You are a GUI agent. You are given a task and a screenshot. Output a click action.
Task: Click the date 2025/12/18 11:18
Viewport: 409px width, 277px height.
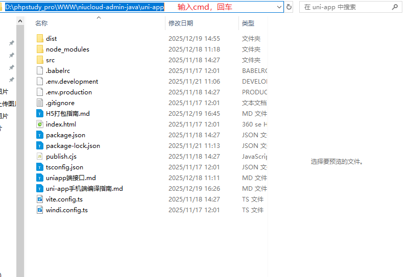194,49
